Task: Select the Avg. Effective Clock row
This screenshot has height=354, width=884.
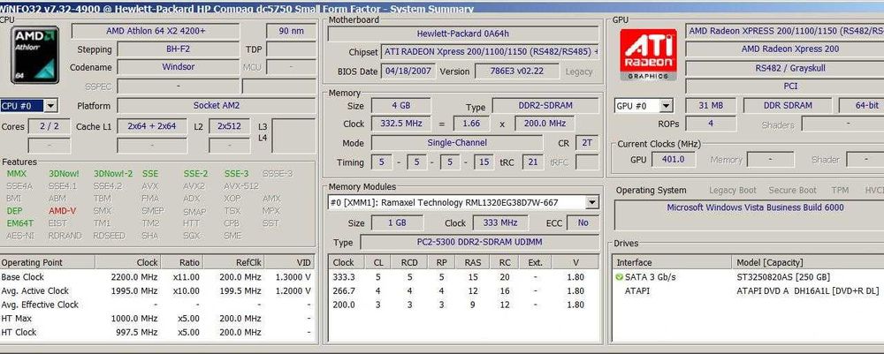Action: [x=156, y=305]
